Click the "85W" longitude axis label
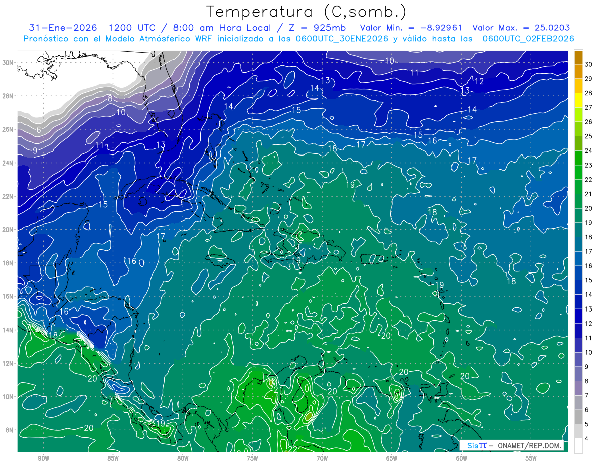 [x=113, y=458]
